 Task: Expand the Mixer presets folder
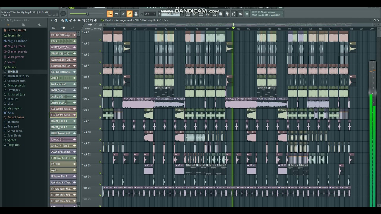pos(16,57)
